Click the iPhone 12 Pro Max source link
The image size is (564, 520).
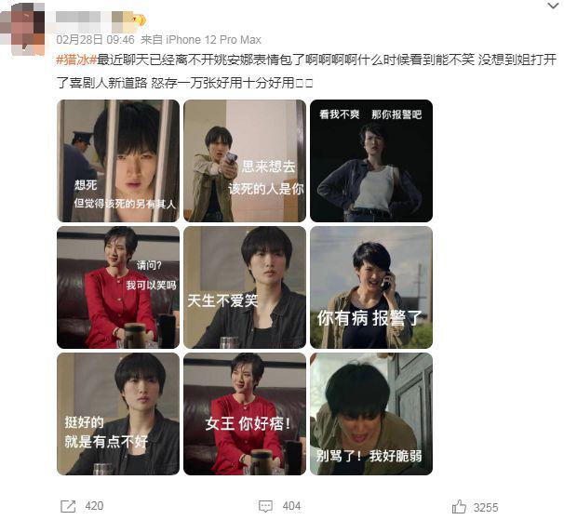point(213,40)
